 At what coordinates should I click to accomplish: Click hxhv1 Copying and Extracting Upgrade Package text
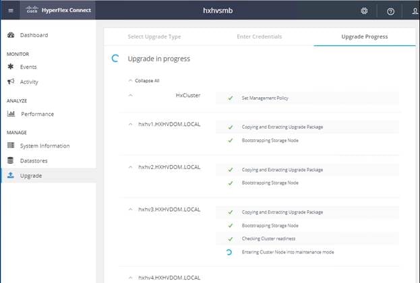282,127
